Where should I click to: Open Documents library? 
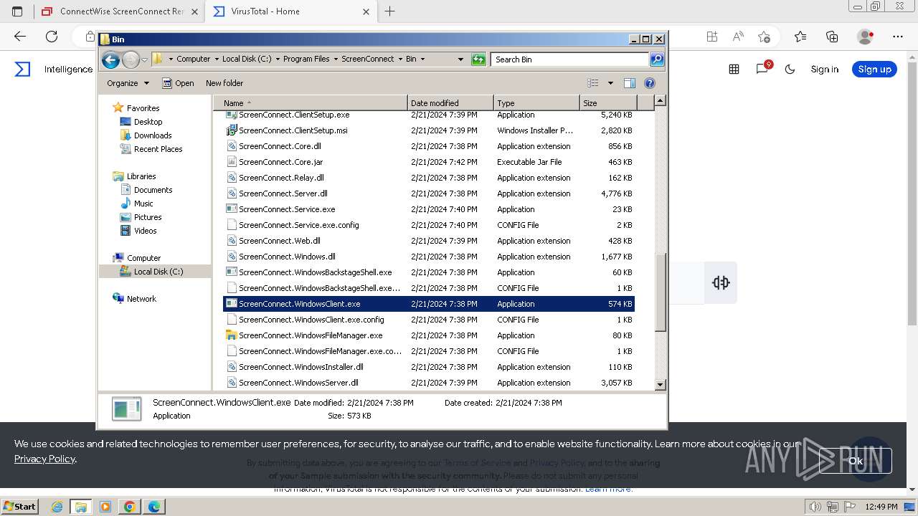point(153,190)
